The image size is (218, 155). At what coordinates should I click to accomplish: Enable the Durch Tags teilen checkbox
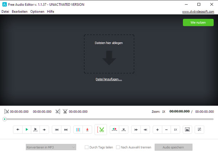click(x=86, y=147)
